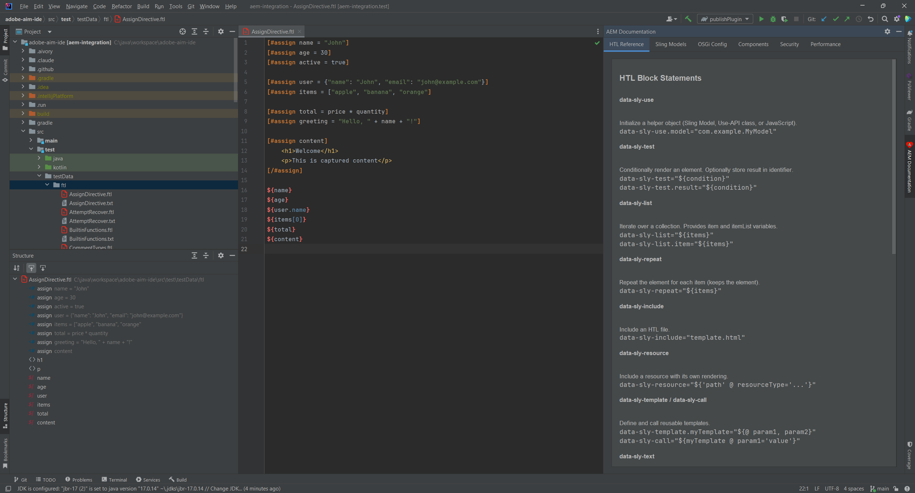
Task: Click the main Git branch widget
Action: pos(880,489)
